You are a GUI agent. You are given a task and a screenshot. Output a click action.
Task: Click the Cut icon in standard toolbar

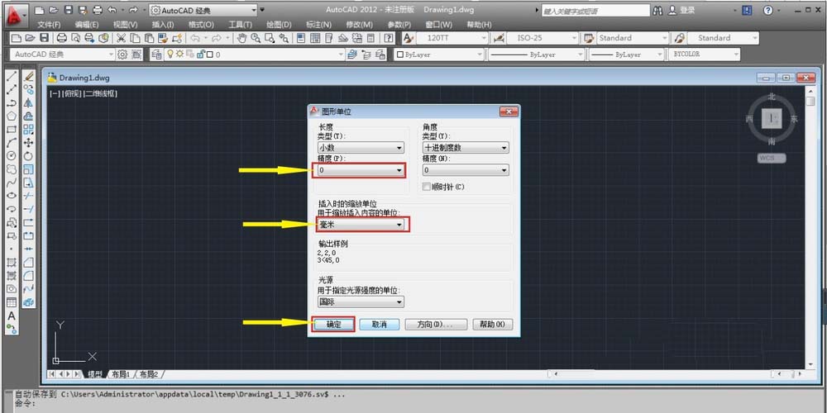click(121, 38)
